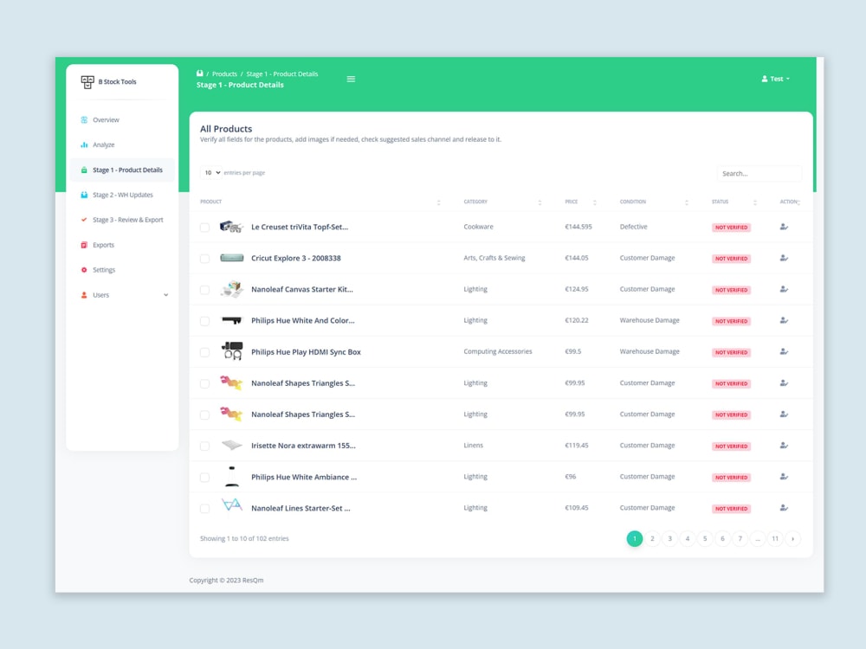
Task: Click the verify action icon for Cricut Explore 3
Action: tap(784, 258)
